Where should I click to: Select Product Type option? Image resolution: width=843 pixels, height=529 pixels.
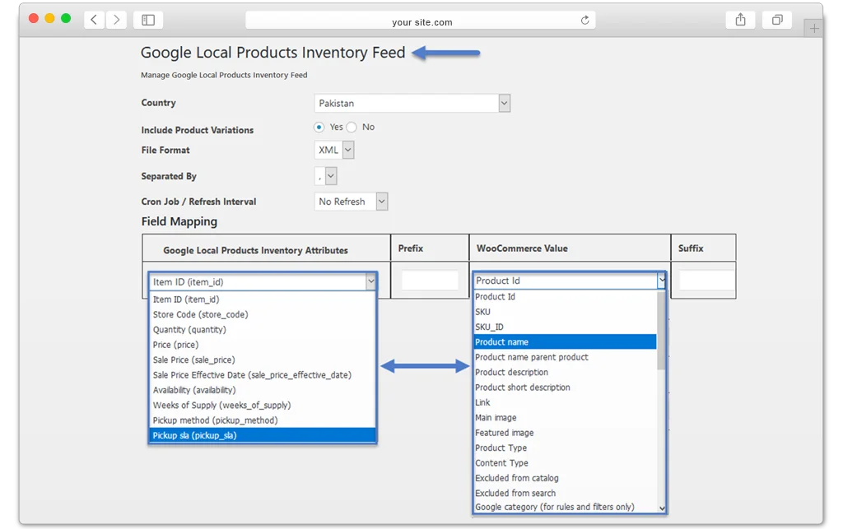pos(565,448)
